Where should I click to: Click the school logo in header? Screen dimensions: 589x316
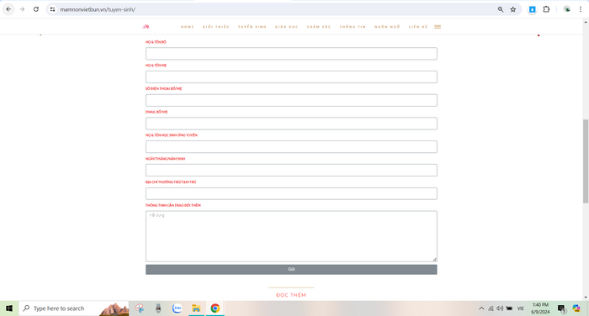point(146,27)
